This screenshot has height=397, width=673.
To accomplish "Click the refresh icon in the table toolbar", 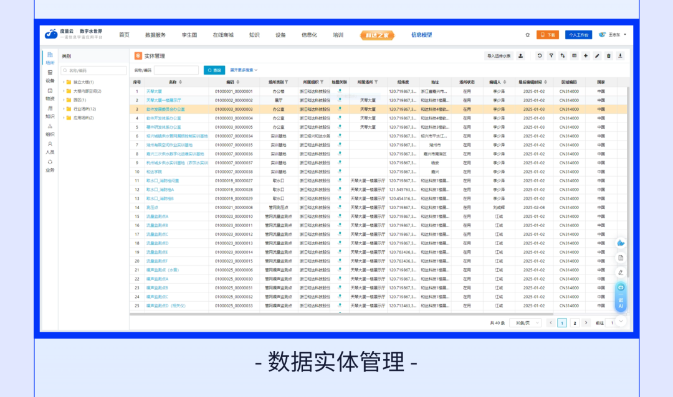I will coord(540,56).
